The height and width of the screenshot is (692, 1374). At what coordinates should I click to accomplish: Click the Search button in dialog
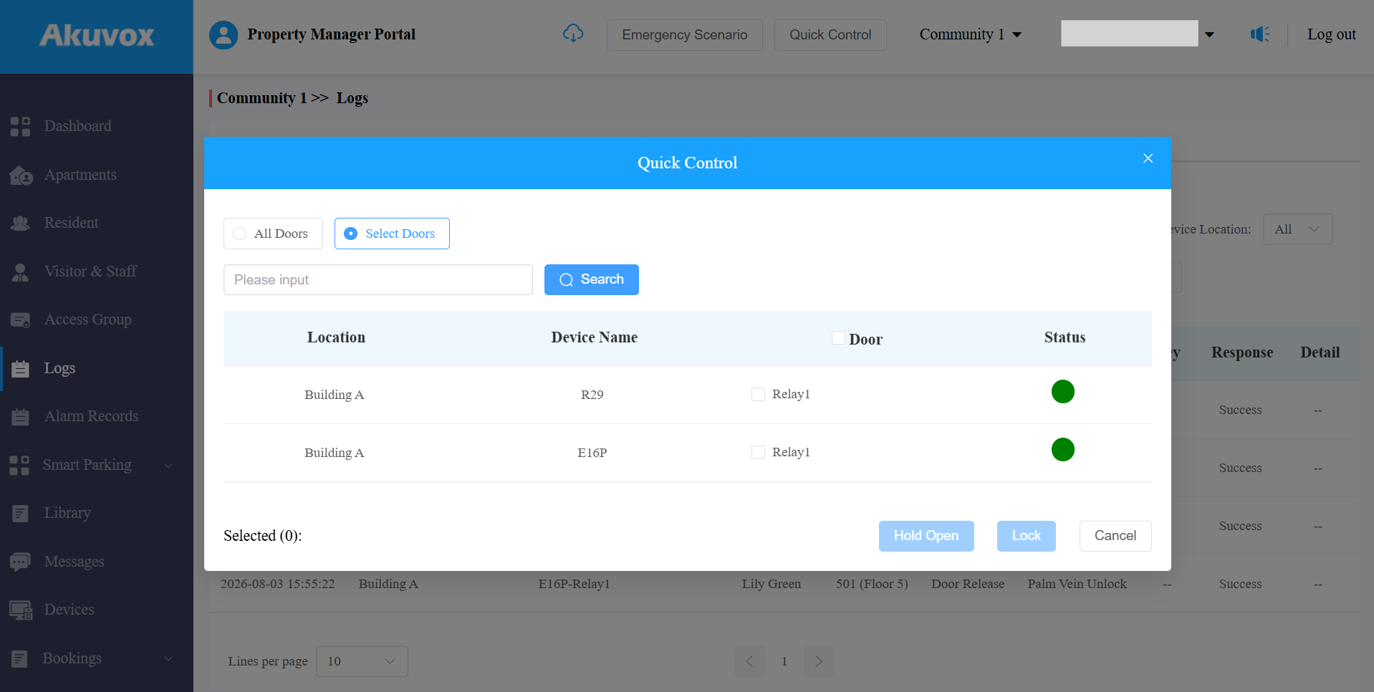(x=592, y=279)
